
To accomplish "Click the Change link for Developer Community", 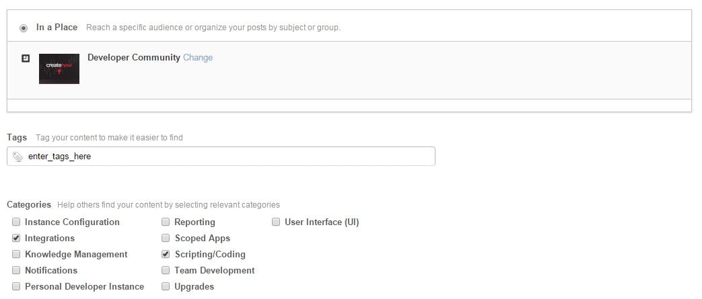I will point(198,58).
